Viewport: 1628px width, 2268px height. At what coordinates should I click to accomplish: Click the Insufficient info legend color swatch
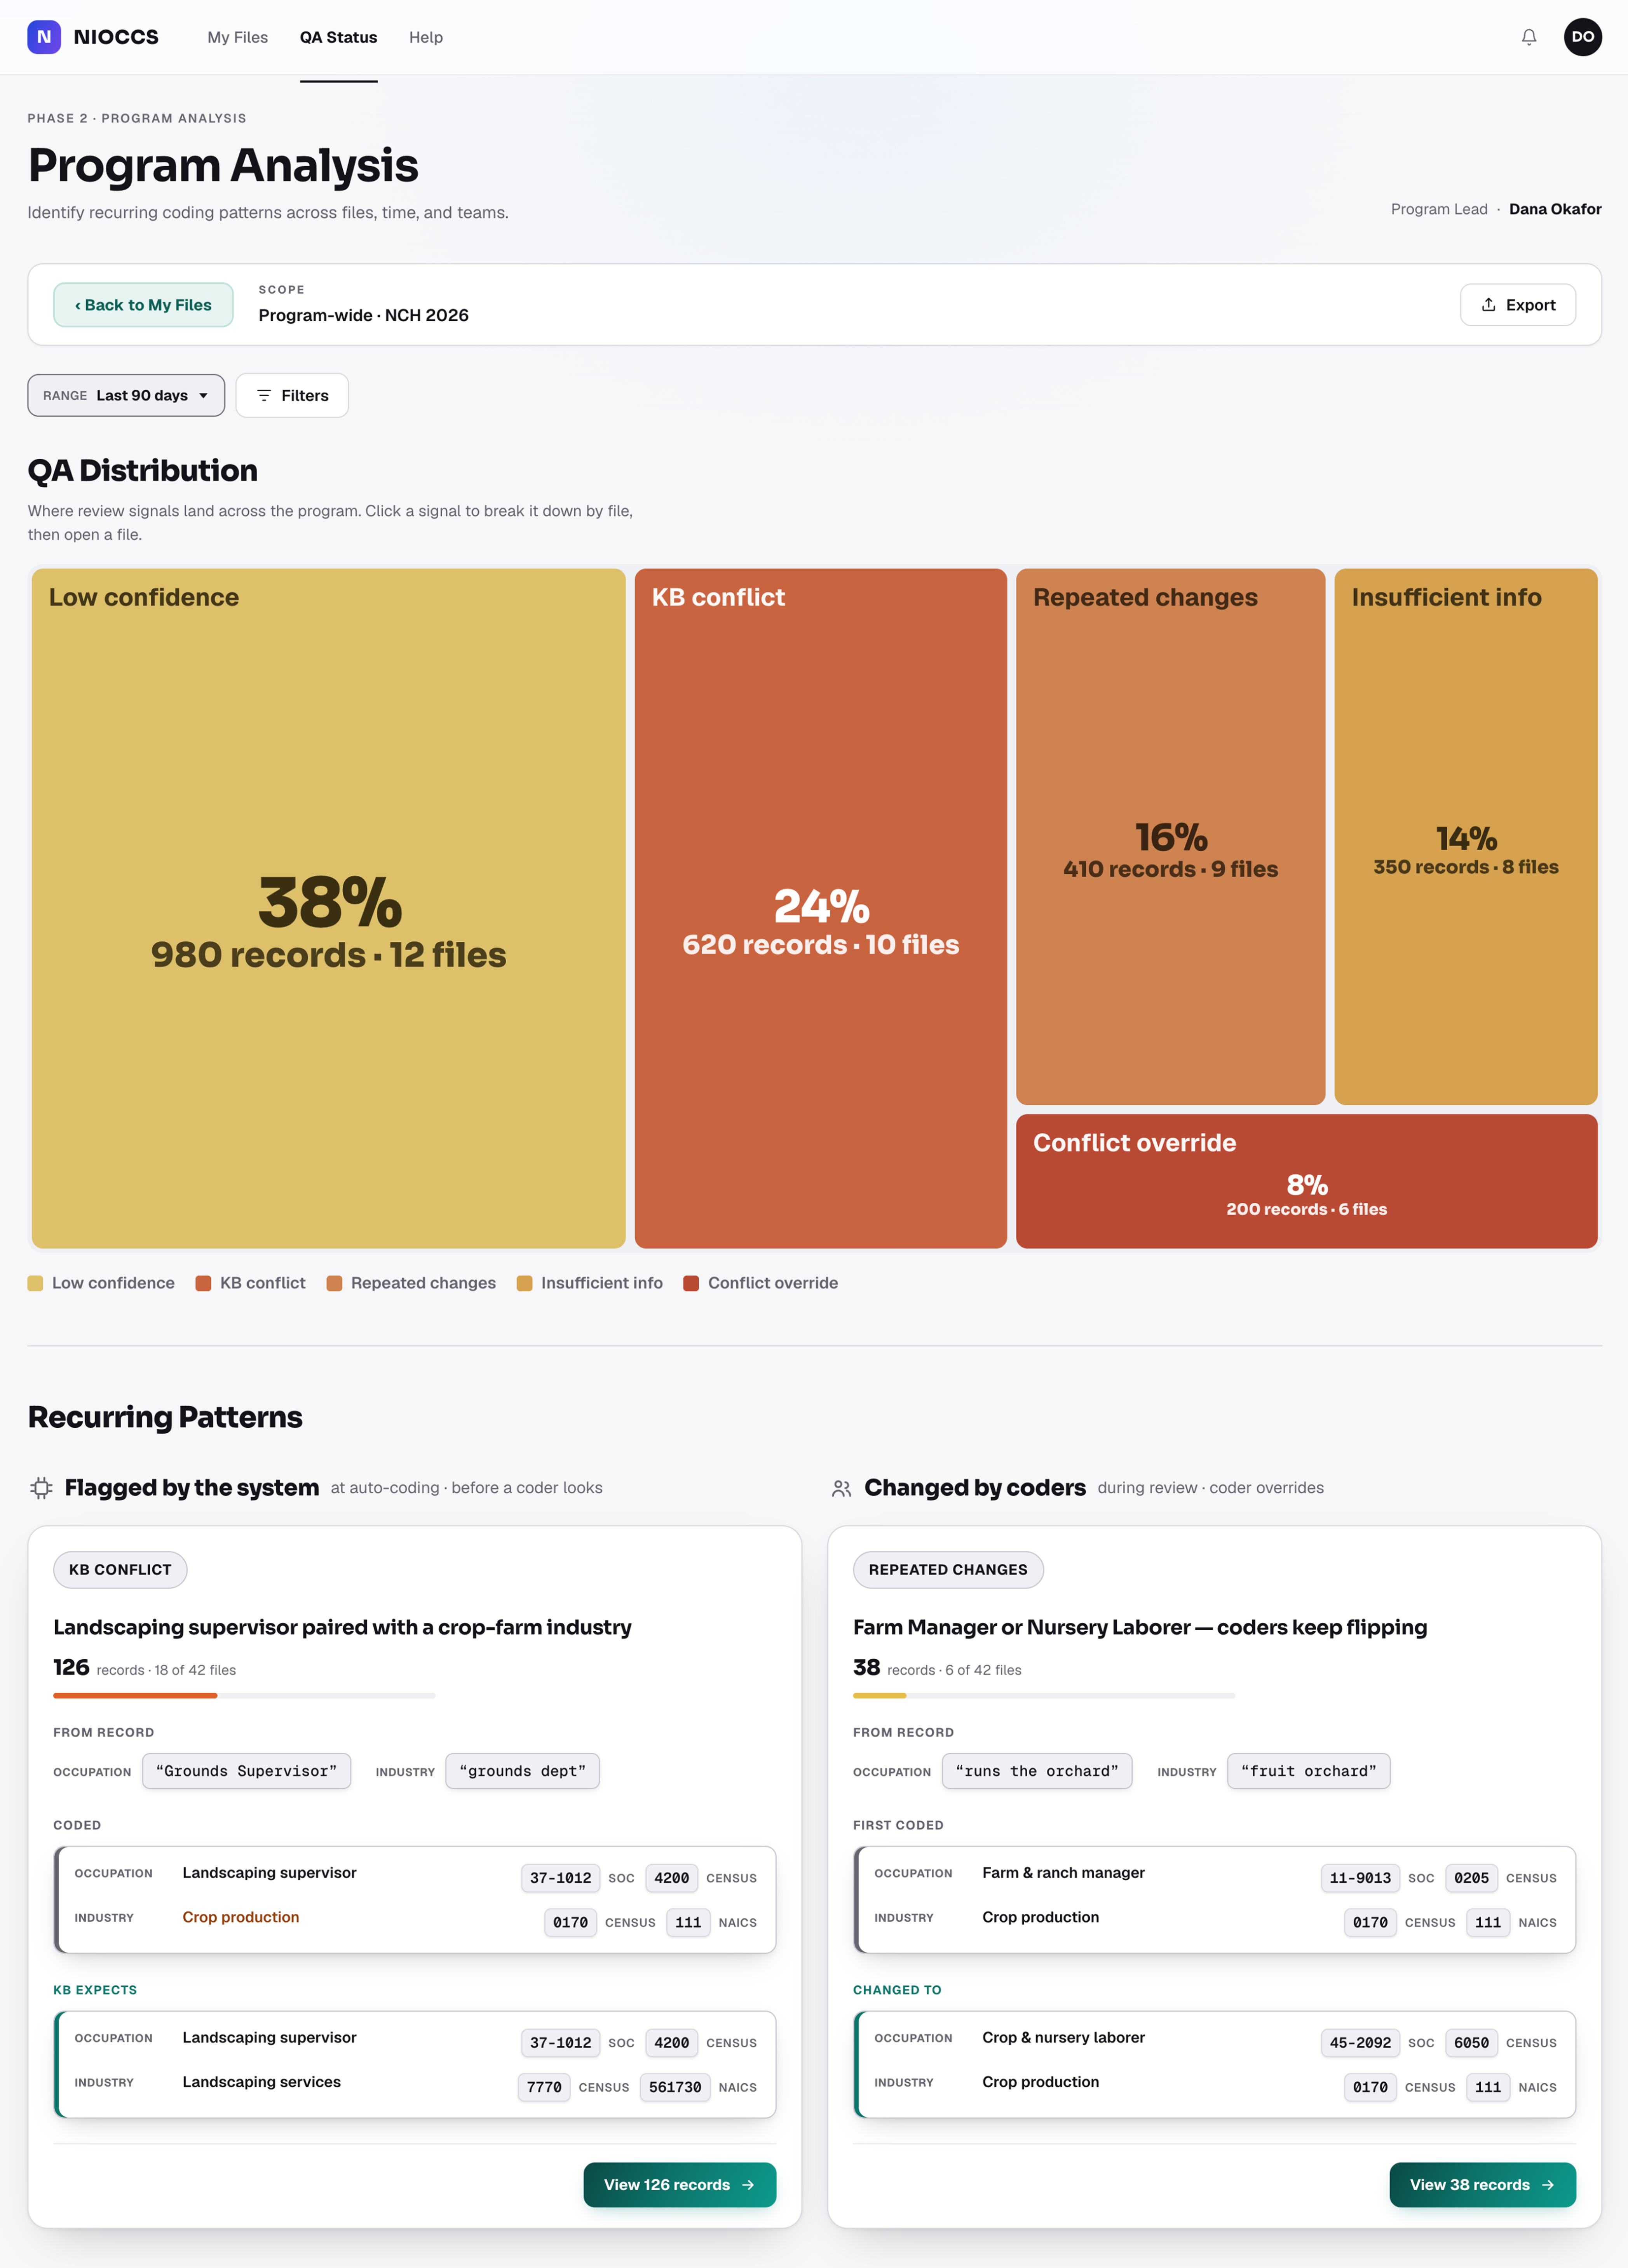(x=524, y=1284)
